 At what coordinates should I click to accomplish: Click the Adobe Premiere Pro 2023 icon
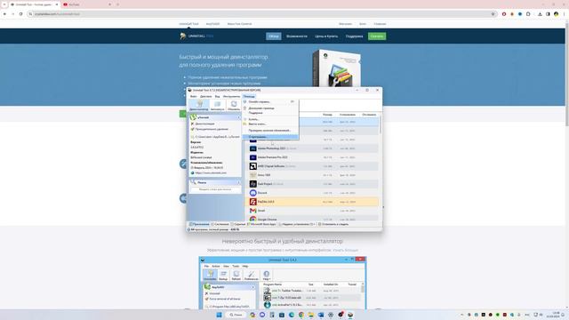click(252, 157)
